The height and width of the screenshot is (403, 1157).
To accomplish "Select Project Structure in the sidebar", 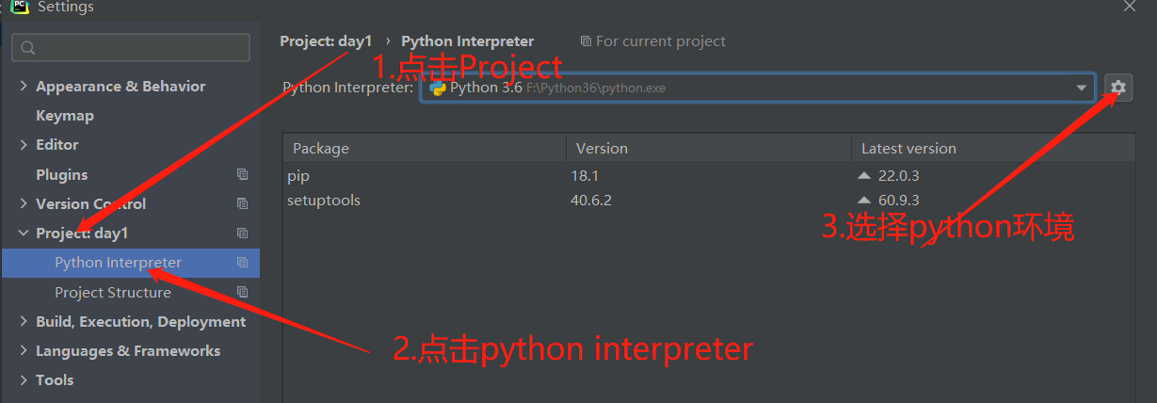I will point(113,292).
